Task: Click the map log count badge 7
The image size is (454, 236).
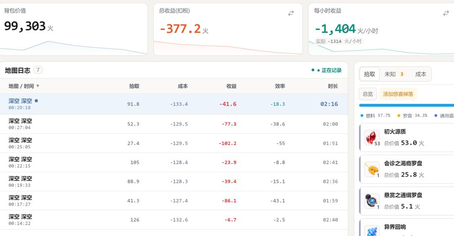Action: coord(38,70)
